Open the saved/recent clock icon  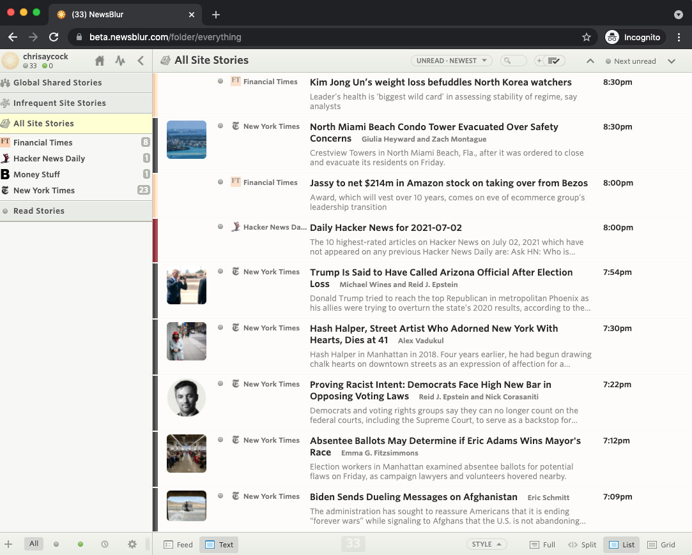coord(105,544)
